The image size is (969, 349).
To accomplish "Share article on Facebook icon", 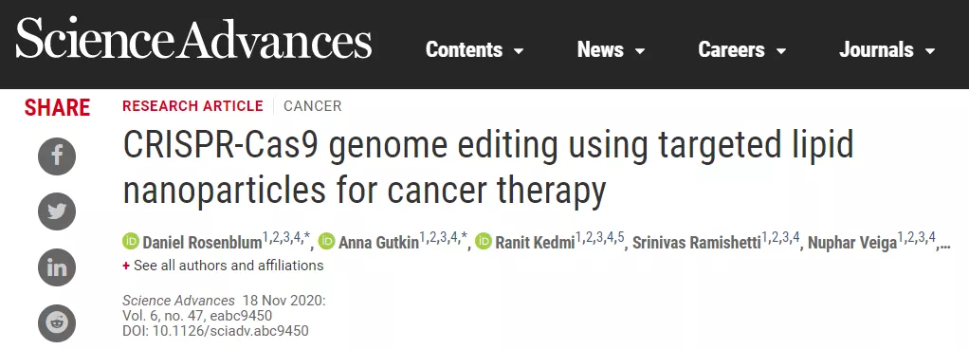I will [x=57, y=156].
